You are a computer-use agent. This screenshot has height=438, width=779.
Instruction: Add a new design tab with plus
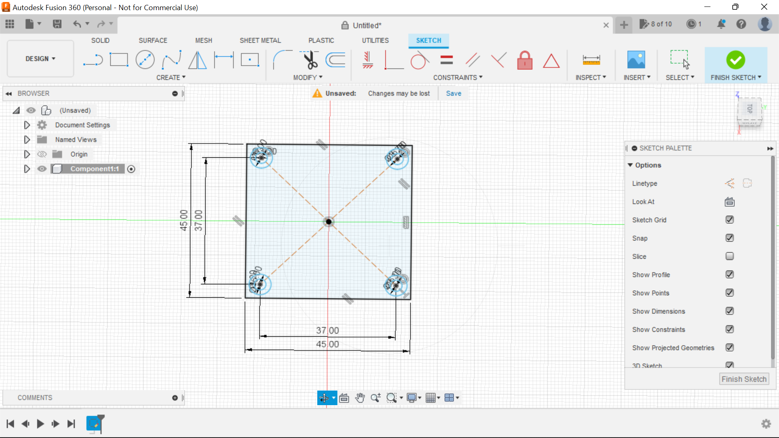pyautogui.click(x=624, y=25)
